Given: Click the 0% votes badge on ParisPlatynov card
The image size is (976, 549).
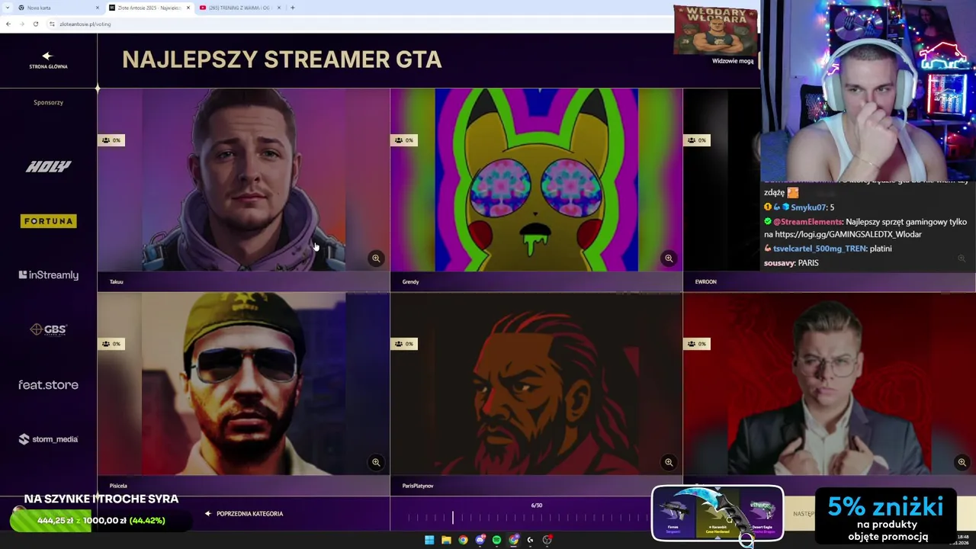Looking at the screenshot, I should pos(403,344).
